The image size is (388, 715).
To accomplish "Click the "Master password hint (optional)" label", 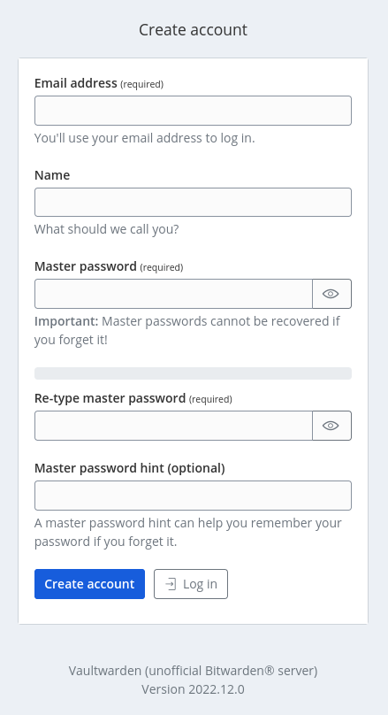I will click(x=130, y=468).
